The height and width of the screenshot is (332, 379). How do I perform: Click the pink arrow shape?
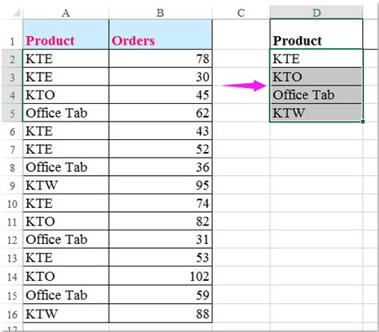[x=245, y=86]
